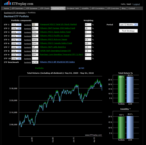Viewport: 146px width, 145px height.
Task: Click the Test Strategy button
Action: 128,31
